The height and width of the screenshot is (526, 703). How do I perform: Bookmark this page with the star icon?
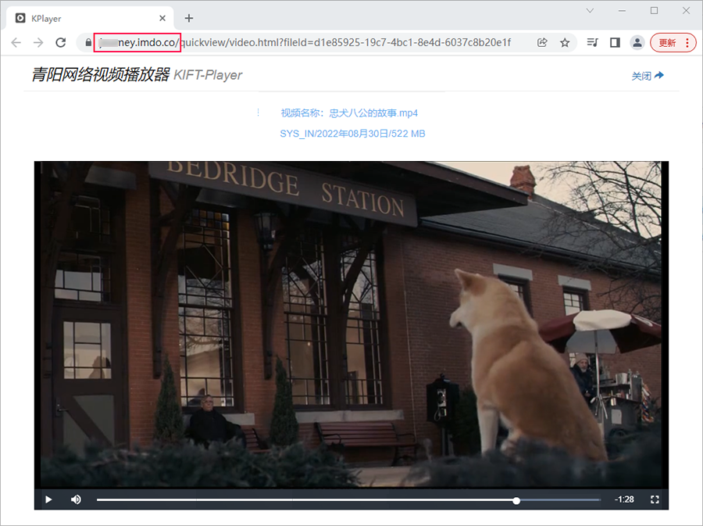pos(565,43)
